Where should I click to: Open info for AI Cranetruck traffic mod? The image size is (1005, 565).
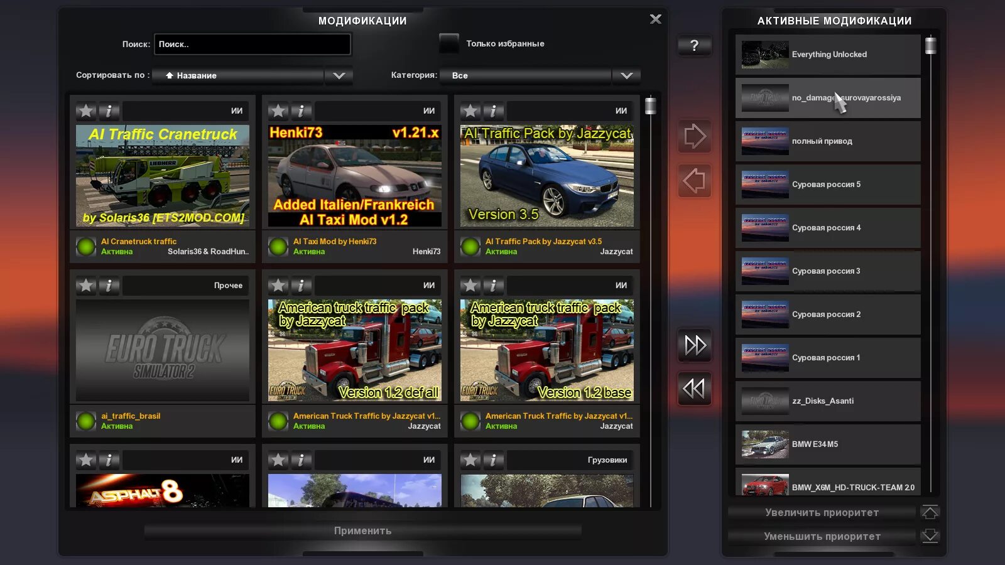pos(109,111)
